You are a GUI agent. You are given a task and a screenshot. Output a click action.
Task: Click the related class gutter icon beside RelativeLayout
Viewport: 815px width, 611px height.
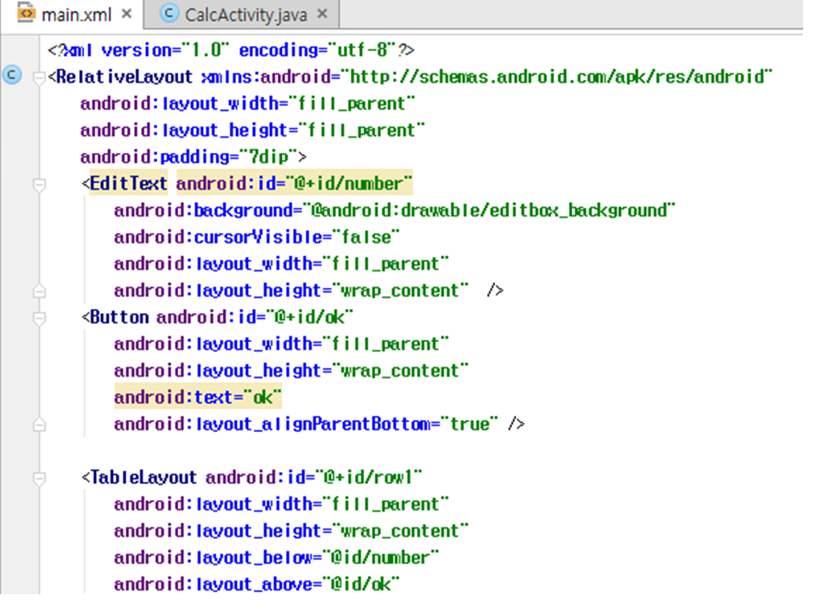tap(11, 76)
